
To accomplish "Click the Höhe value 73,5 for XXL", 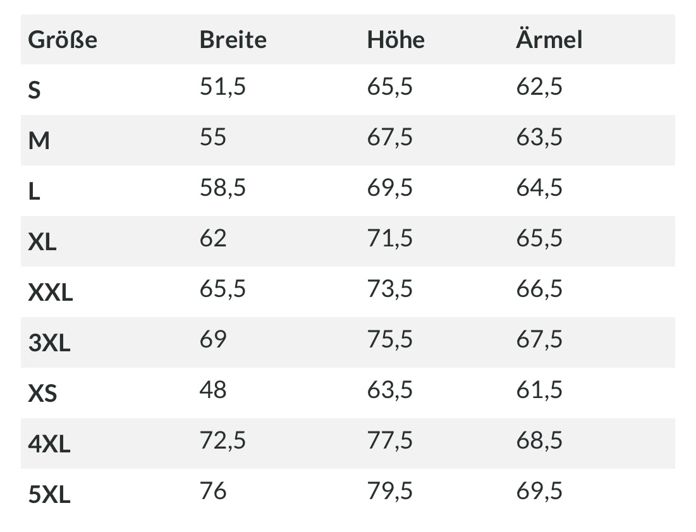I will (390, 289).
